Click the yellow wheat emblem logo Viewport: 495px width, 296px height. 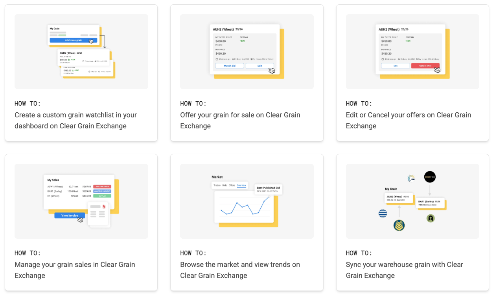pyautogui.click(x=399, y=225)
